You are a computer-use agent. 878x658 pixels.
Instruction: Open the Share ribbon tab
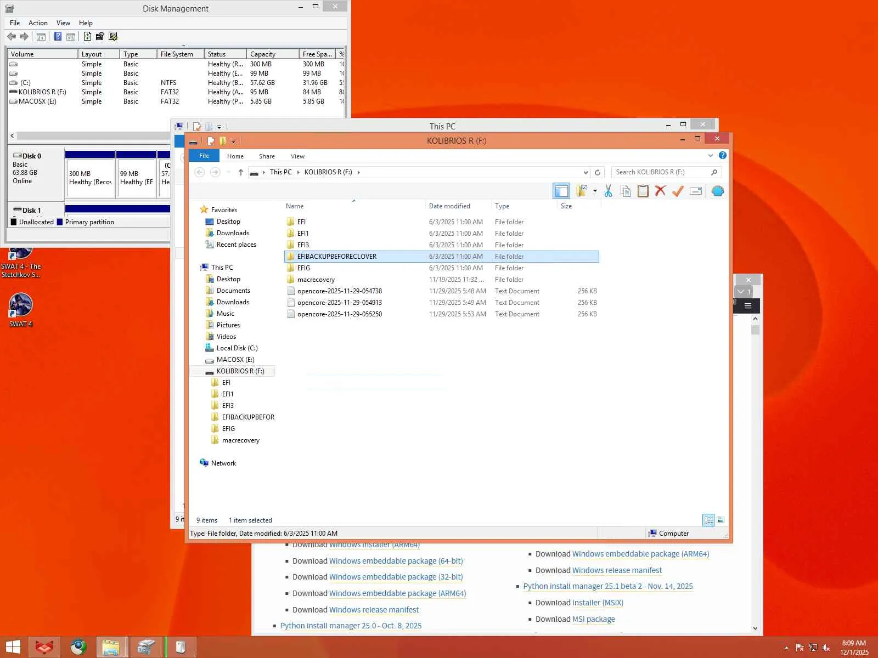267,156
